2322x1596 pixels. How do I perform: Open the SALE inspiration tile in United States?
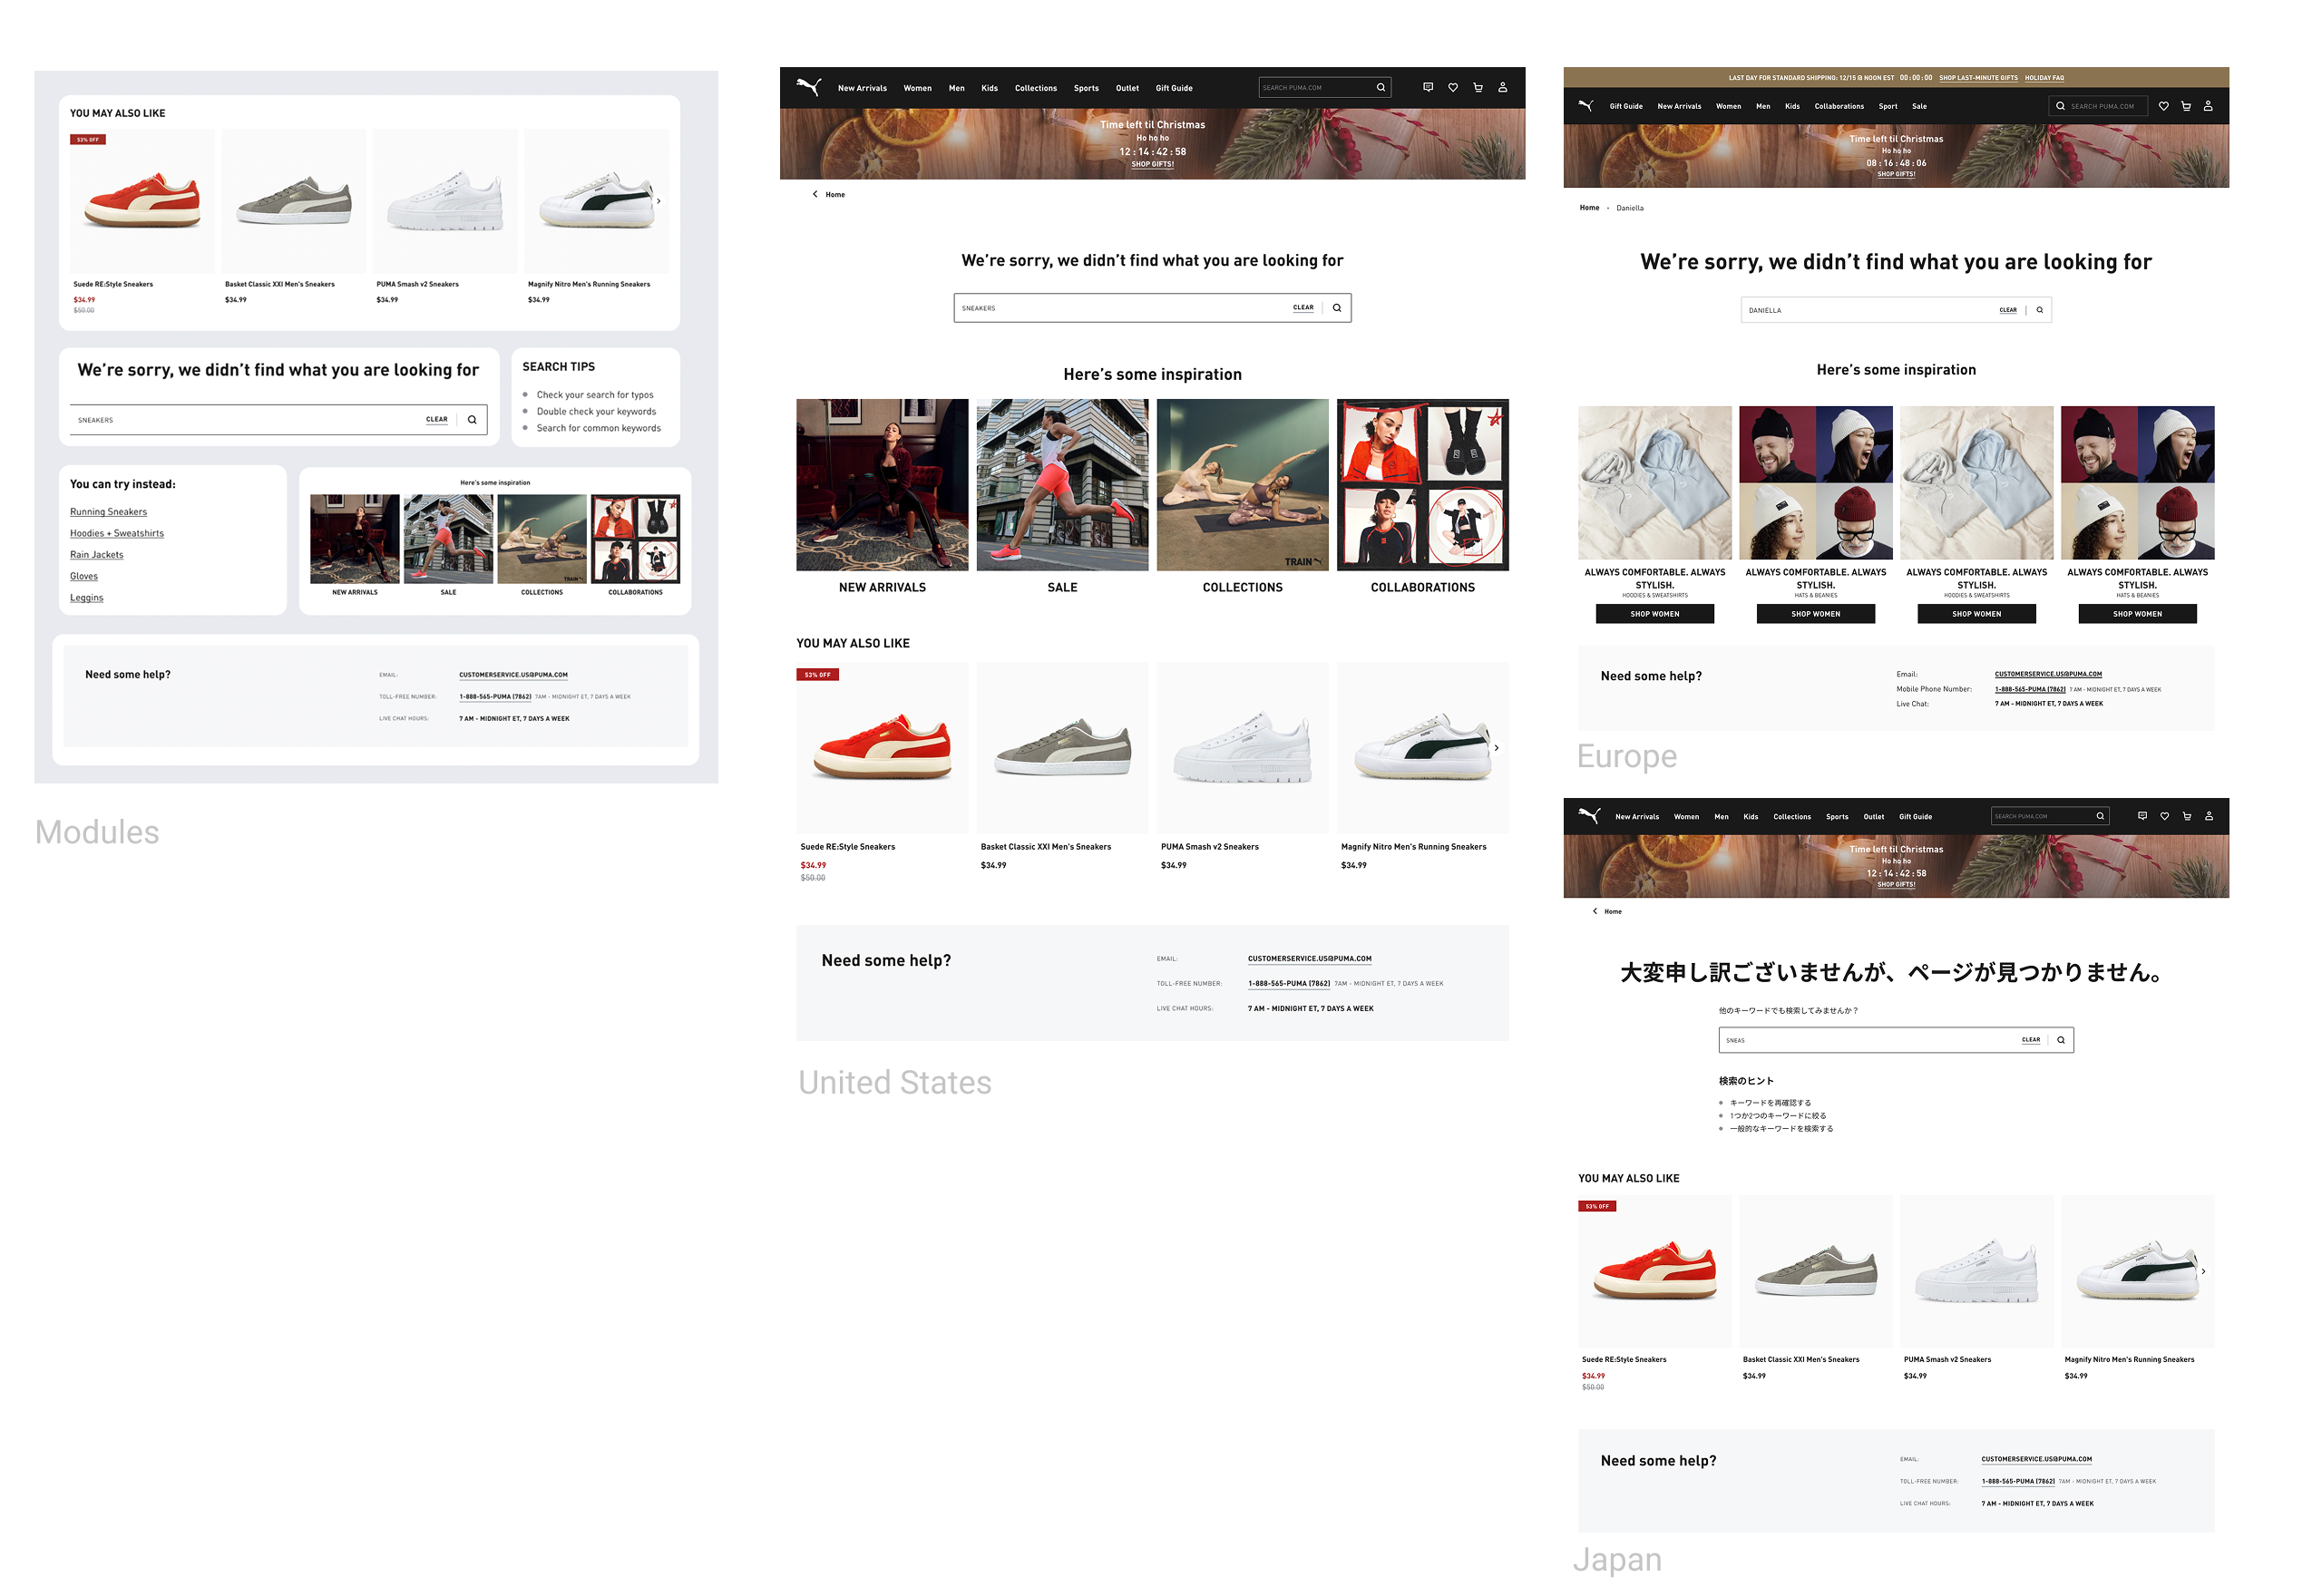click(1062, 497)
